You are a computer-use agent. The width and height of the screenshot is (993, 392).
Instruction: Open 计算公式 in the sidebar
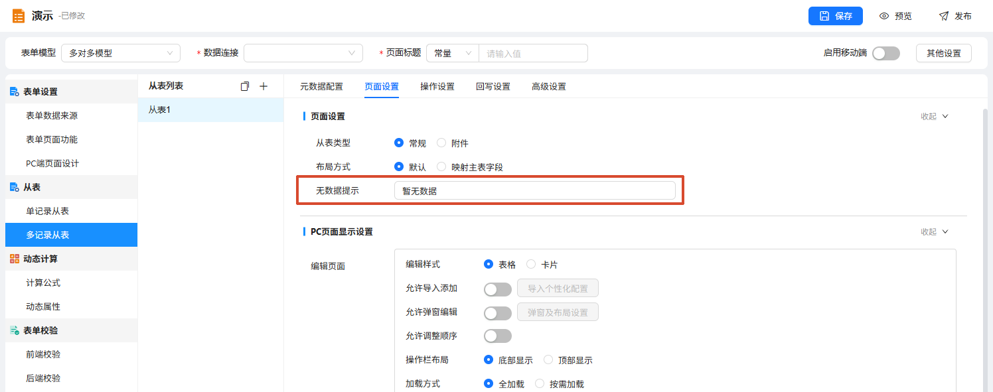pos(71,283)
